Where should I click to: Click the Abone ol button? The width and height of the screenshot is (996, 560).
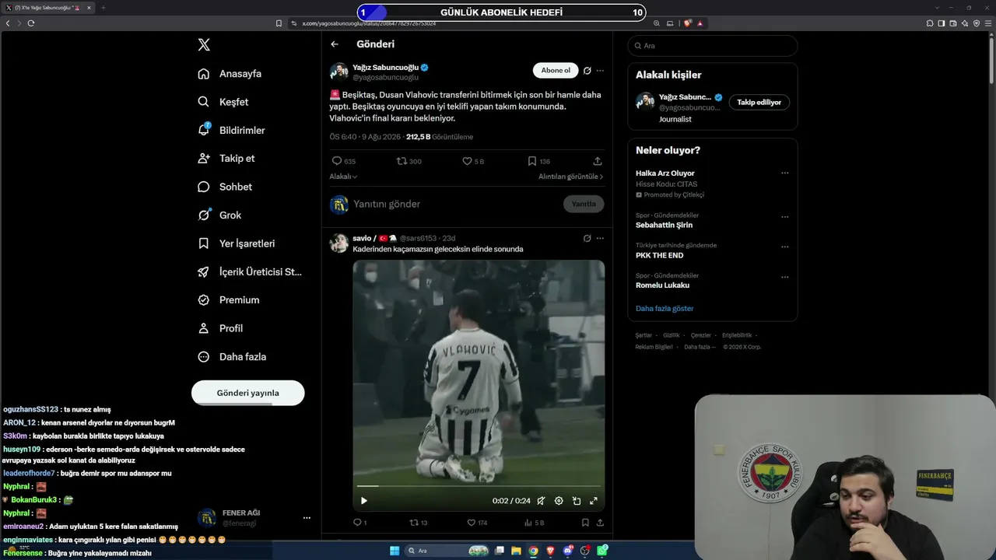pos(556,71)
